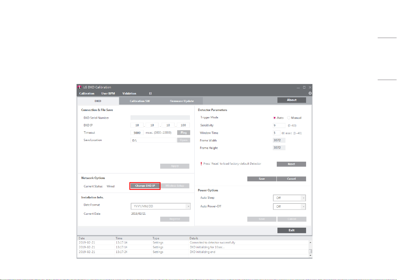This screenshot has width=397, height=280.
Task: Switch to the DXD tab
Action: point(98,101)
